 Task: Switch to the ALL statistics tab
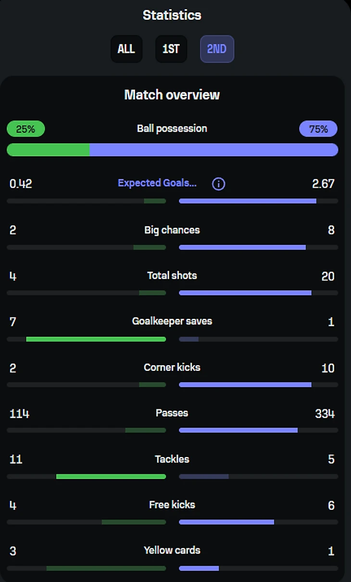[x=126, y=49]
